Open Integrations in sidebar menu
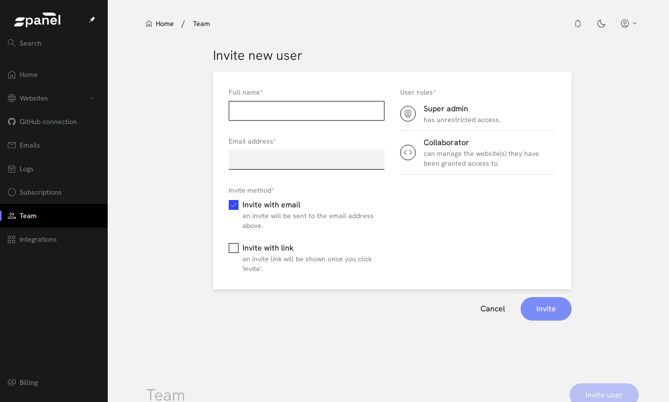Screen dimensions: 669x402 pyautogui.click(x=54, y=239)
